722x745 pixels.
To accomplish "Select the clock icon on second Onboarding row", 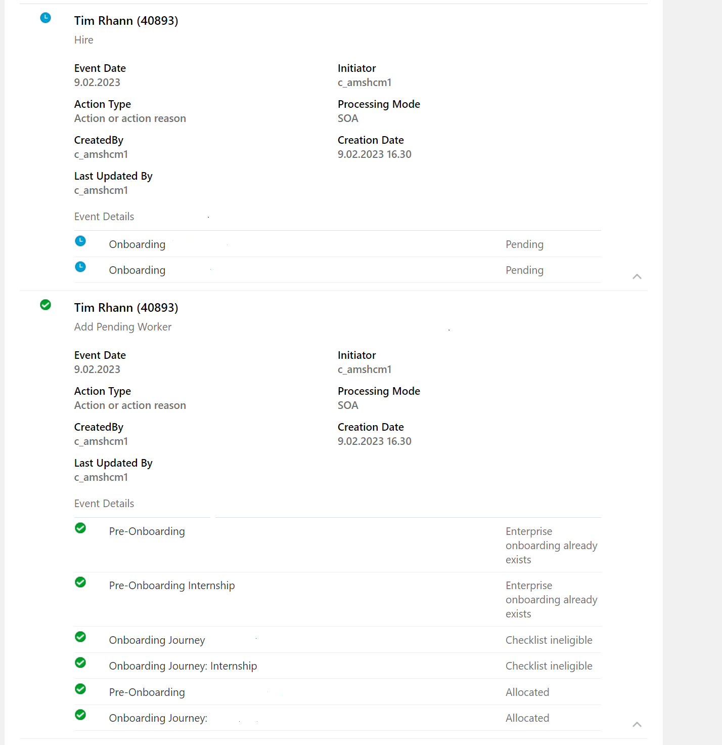I will [x=80, y=267].
